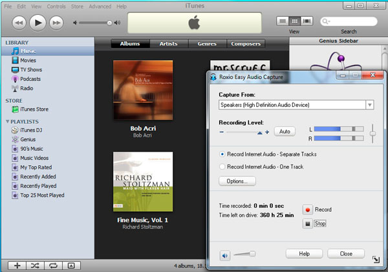388x272 pixels.
Task: Select Music in the iTunes library
Action: 48,51
